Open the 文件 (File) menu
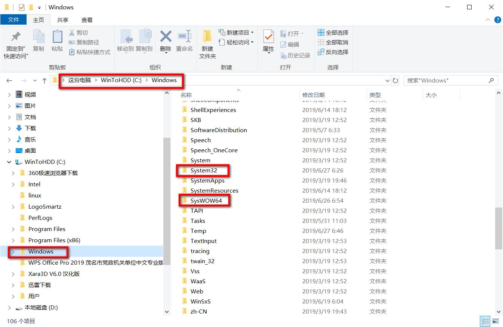This screenshot has width=503, height=327. (x=13, y=20)
